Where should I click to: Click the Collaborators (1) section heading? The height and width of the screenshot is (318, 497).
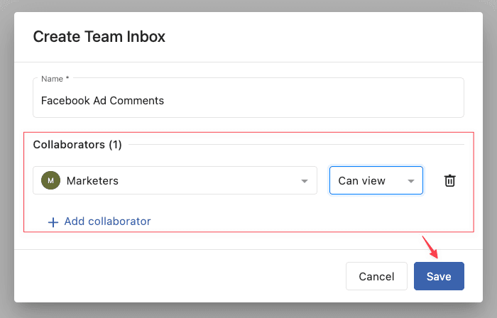pyautogui.click(x=77, y=145)
